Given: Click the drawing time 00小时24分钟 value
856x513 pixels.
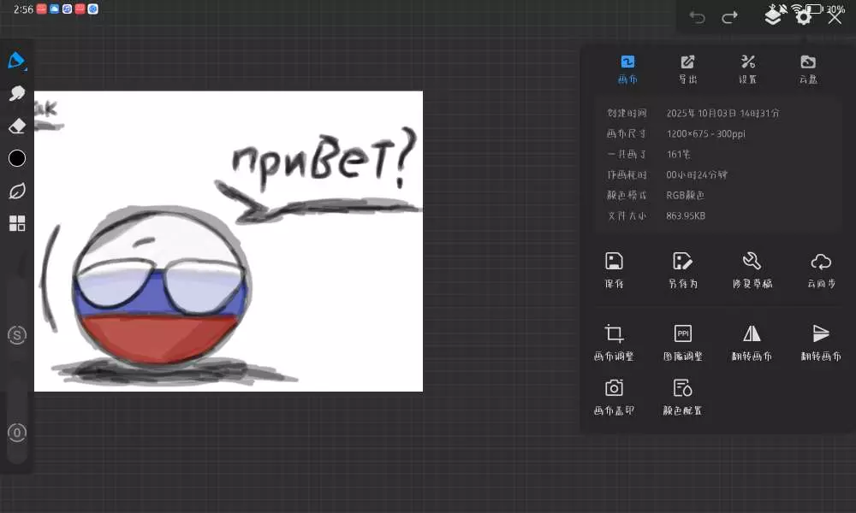Looking at the screenshot, I should (x=697, y=175).
